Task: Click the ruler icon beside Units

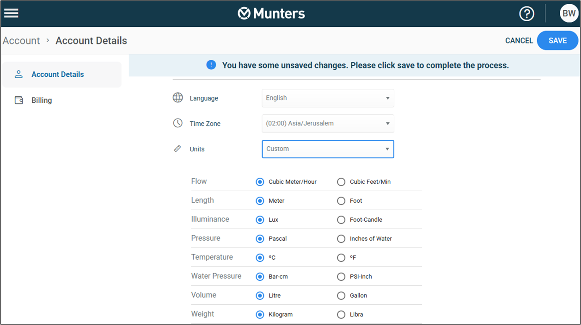Action: (x=177, y=149)
